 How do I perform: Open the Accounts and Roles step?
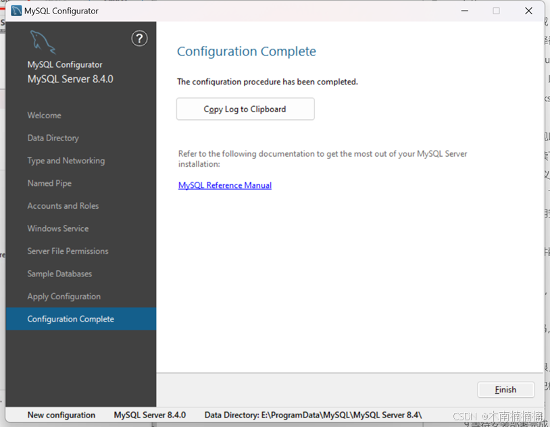[63, 206]
